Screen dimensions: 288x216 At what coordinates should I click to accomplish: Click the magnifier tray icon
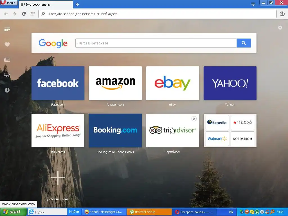point(272,212)
